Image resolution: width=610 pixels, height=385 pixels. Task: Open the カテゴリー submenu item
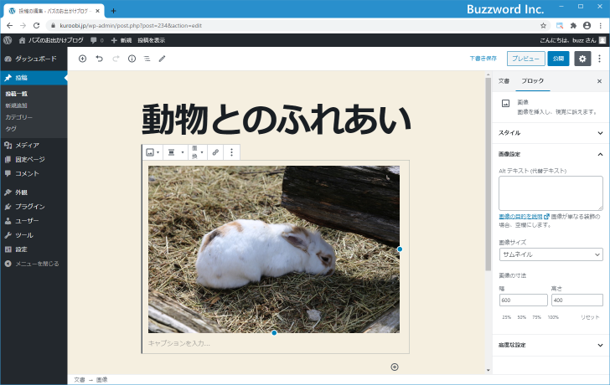[x=18, y=117]
